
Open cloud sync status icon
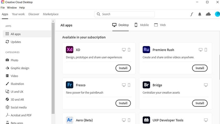208,14
